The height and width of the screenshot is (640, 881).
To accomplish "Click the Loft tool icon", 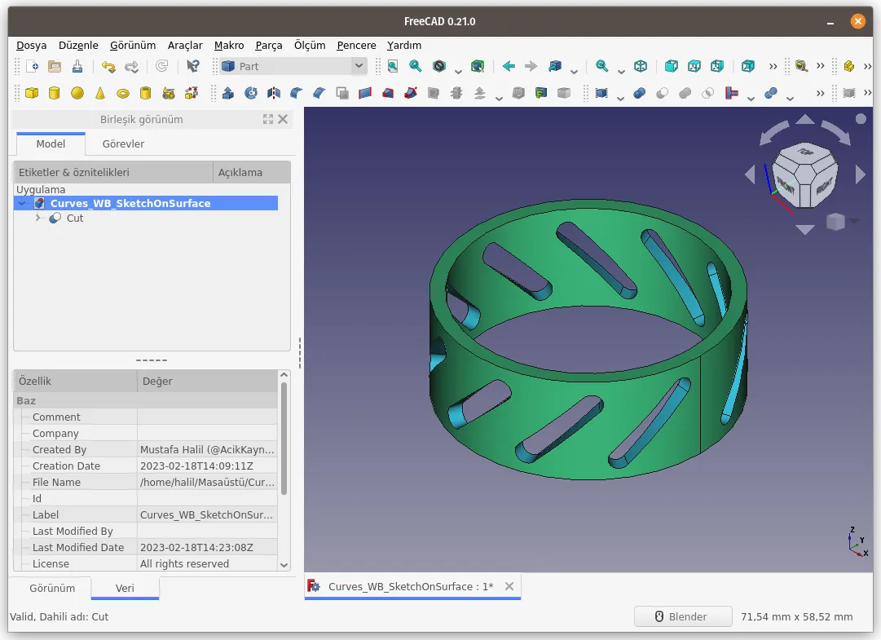I will 388,93.
